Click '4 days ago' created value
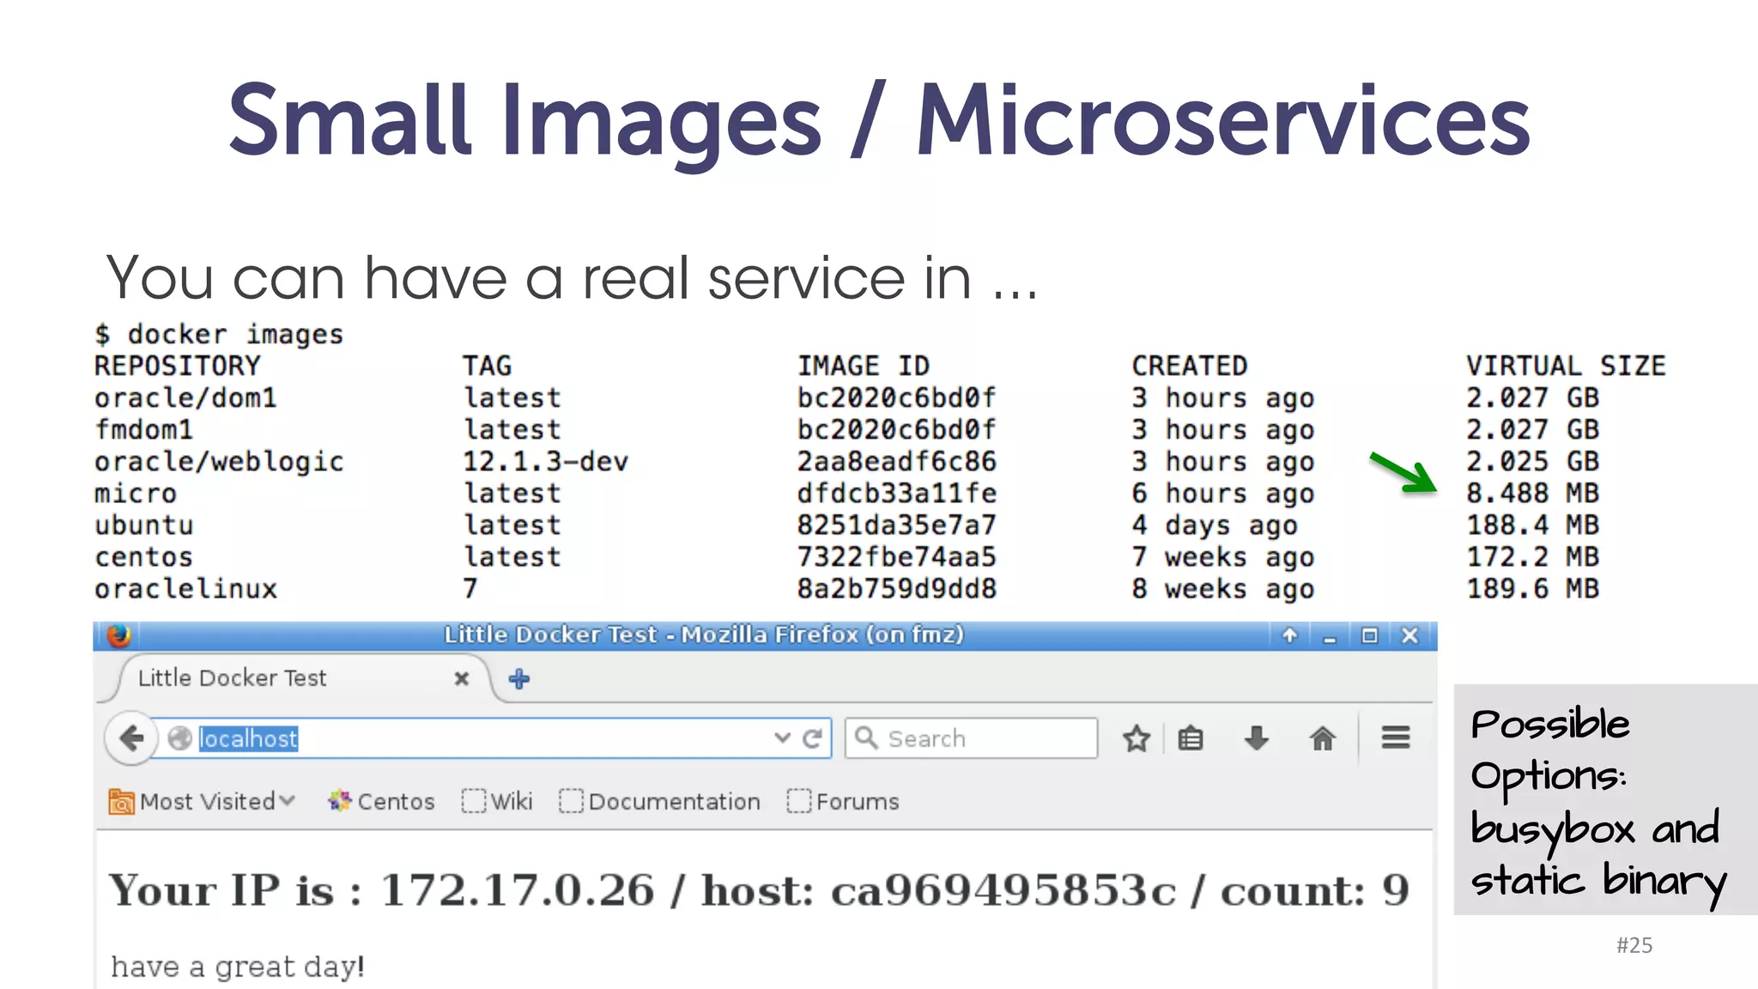The image size is (1758, 989). 1214,525
